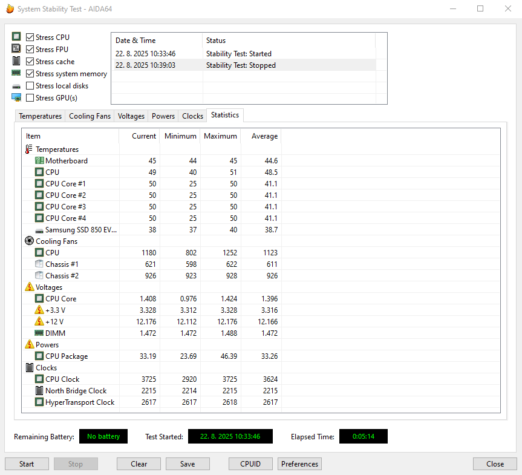Uncheck the Stress system memory checkbox

click(x=29, y=73)
